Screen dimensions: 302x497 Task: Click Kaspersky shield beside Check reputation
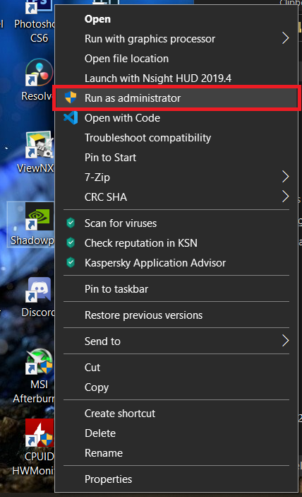(x=71, y=242)
